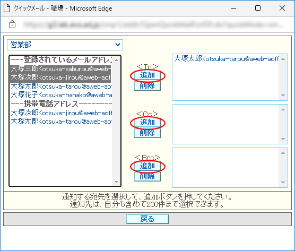Image resolution: width=295 pixels, height=251 pixels.
Task: Select 大塚太郎 in registered mail addresses
Action: (x=61, y=86)
